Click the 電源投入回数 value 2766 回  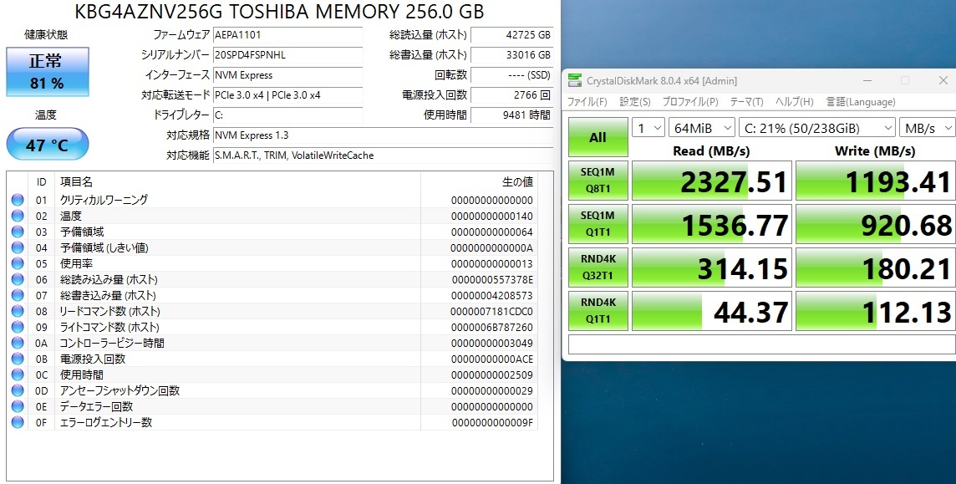pyautogui.click(x=512, y=95)
